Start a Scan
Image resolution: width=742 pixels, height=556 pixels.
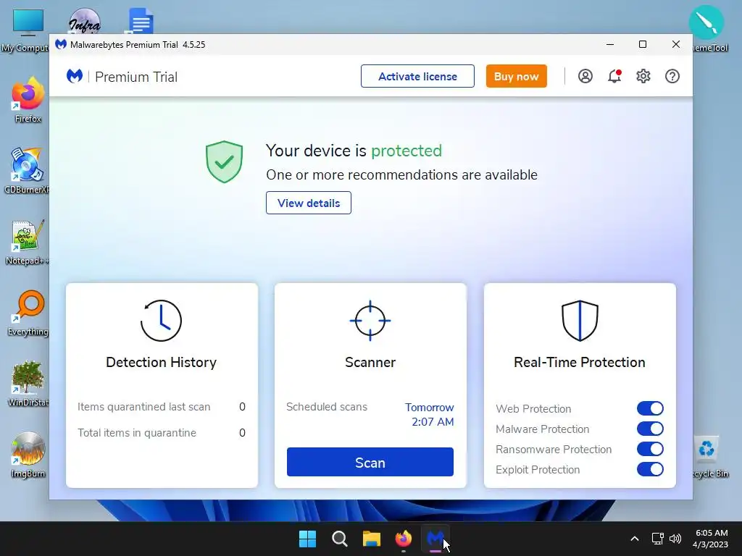(x=370, y=462)
